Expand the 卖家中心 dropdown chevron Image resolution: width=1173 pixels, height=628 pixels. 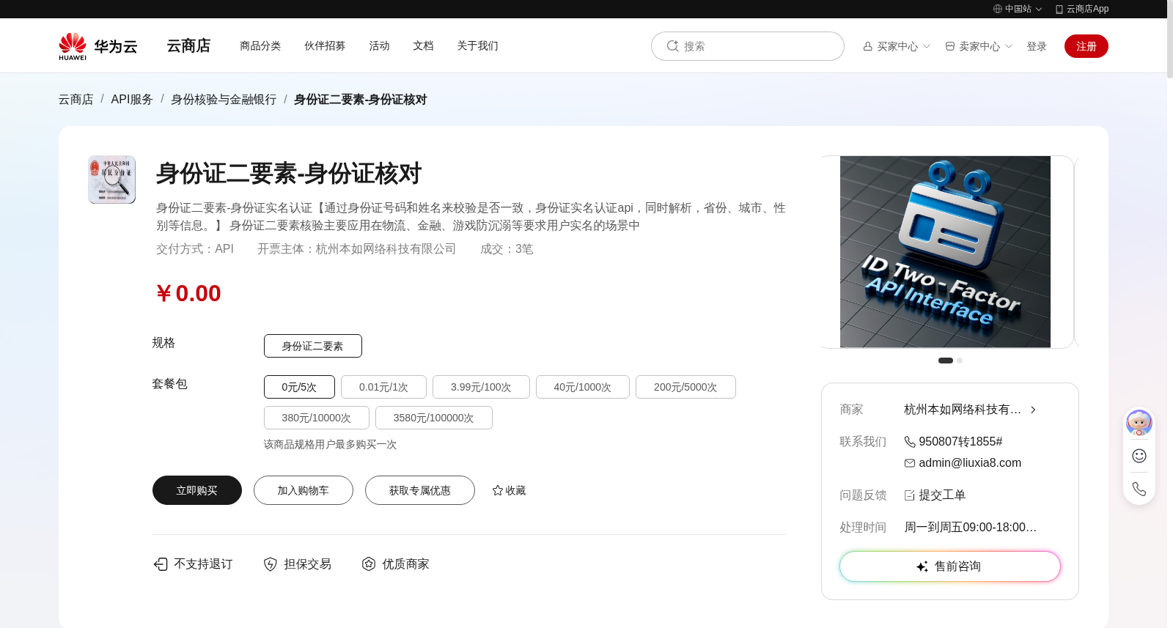(1009, 46)
